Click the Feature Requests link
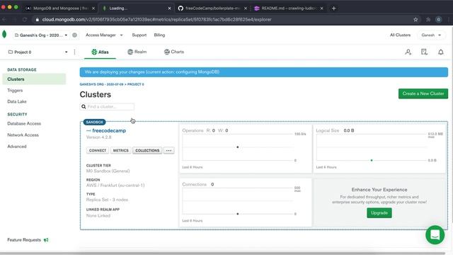 [x=24, y=239]
